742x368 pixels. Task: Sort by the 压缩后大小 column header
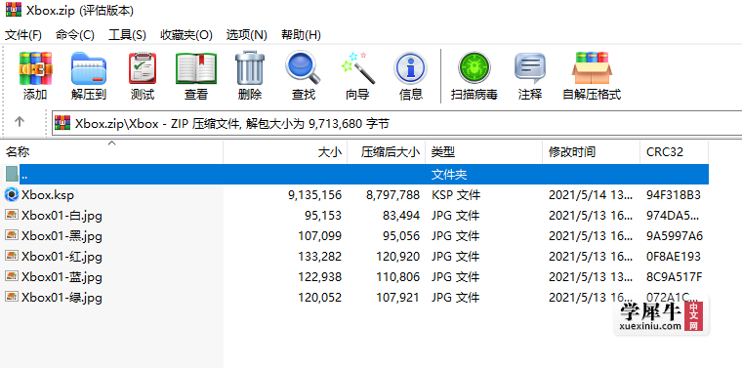pyautogui.click(x=387, y=152)
